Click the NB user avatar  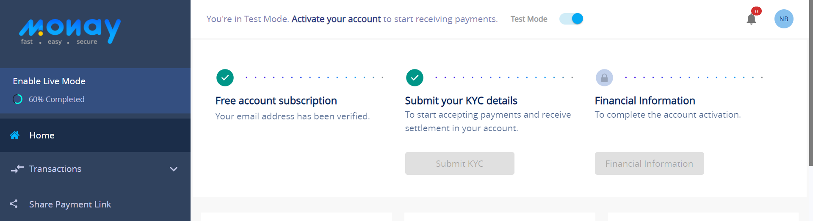click(x=784, y=19)
